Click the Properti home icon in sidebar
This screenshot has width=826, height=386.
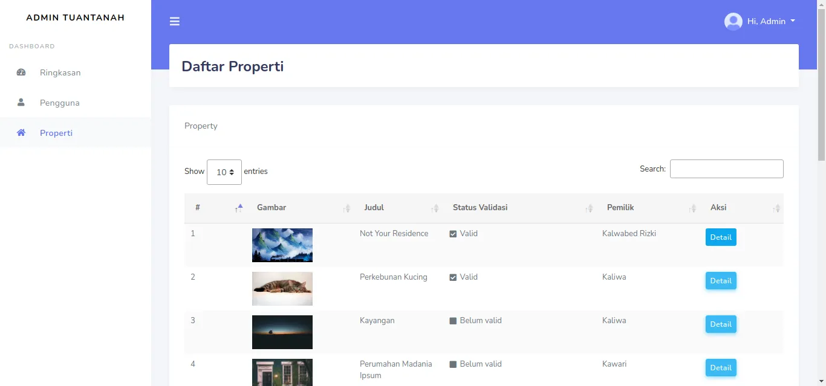[x=21, y=133]
